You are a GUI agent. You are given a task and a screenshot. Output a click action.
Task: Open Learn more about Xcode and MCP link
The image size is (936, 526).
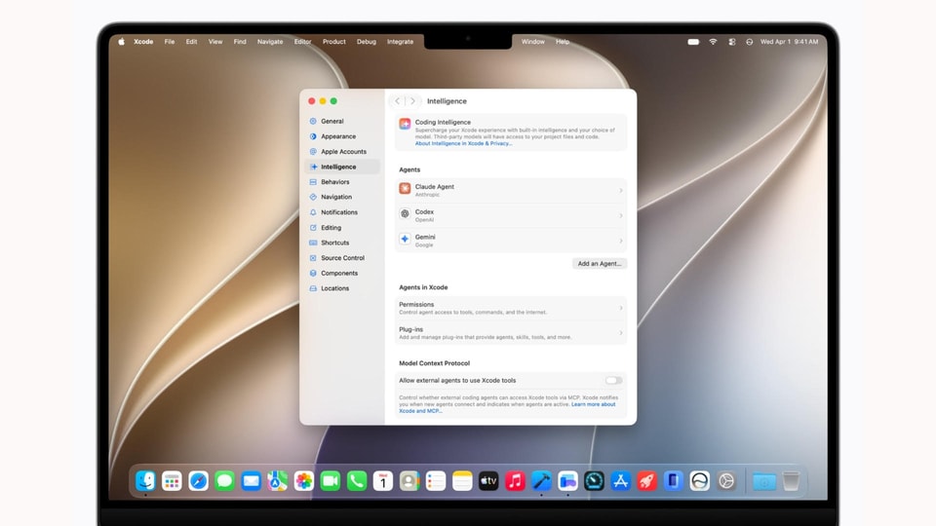click(x=593, y=404)
